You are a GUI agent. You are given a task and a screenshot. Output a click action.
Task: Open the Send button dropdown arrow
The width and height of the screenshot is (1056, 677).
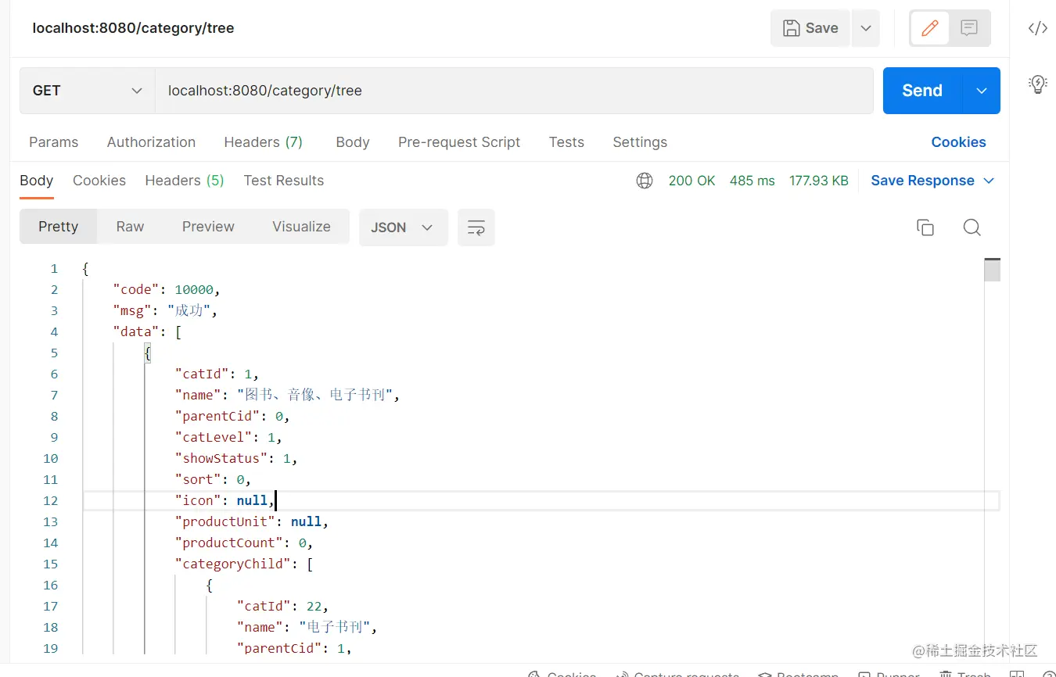[982, 91]
